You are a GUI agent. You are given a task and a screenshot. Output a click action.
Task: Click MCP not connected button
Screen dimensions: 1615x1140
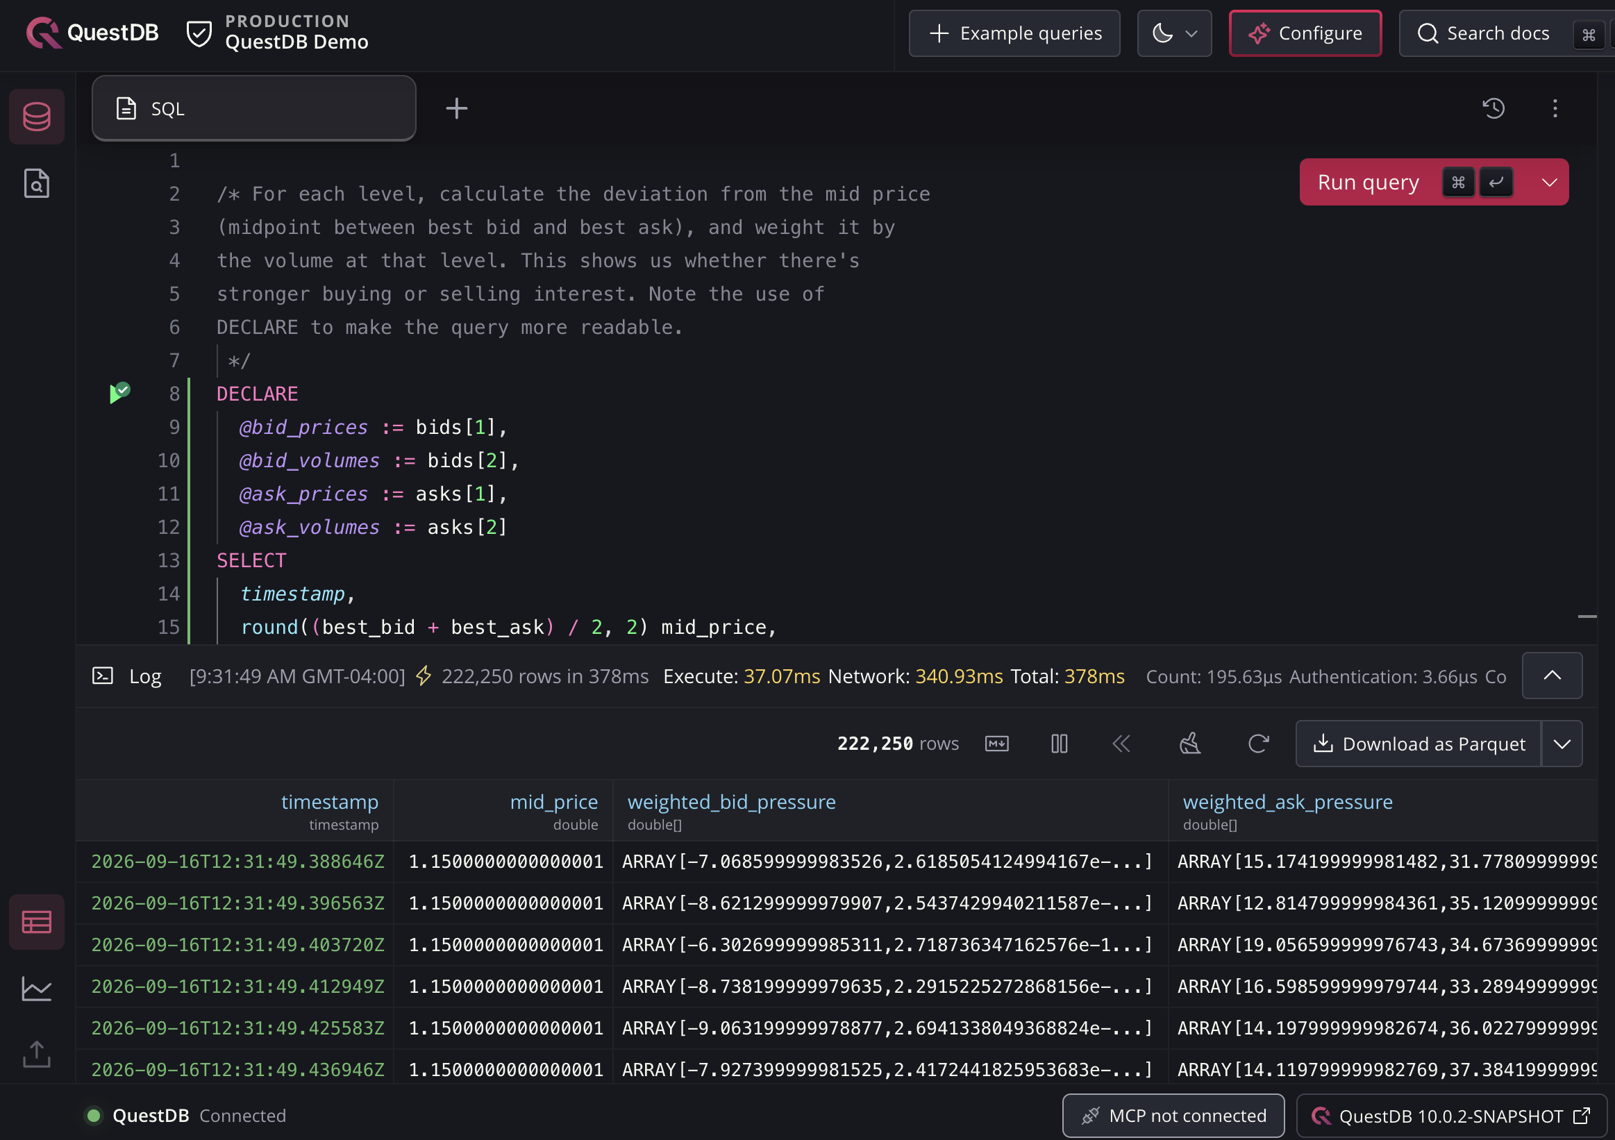[x=1173, y=1116]
